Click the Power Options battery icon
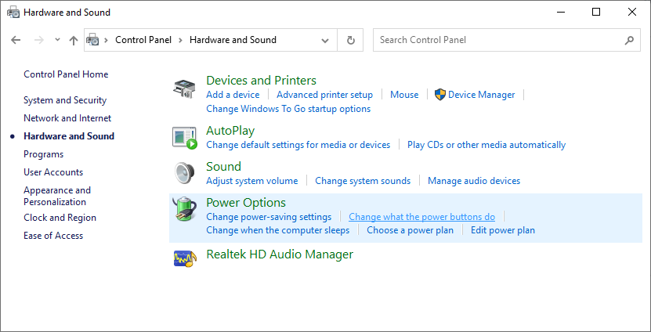Viewport: 651px width, 332px height. (x=184, y=210)
